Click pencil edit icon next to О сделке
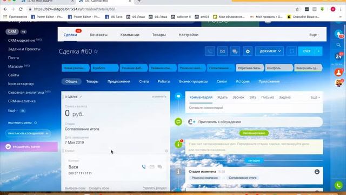This screenshot has width=346, height=195. pyautogui.click(x=81, y=96)
